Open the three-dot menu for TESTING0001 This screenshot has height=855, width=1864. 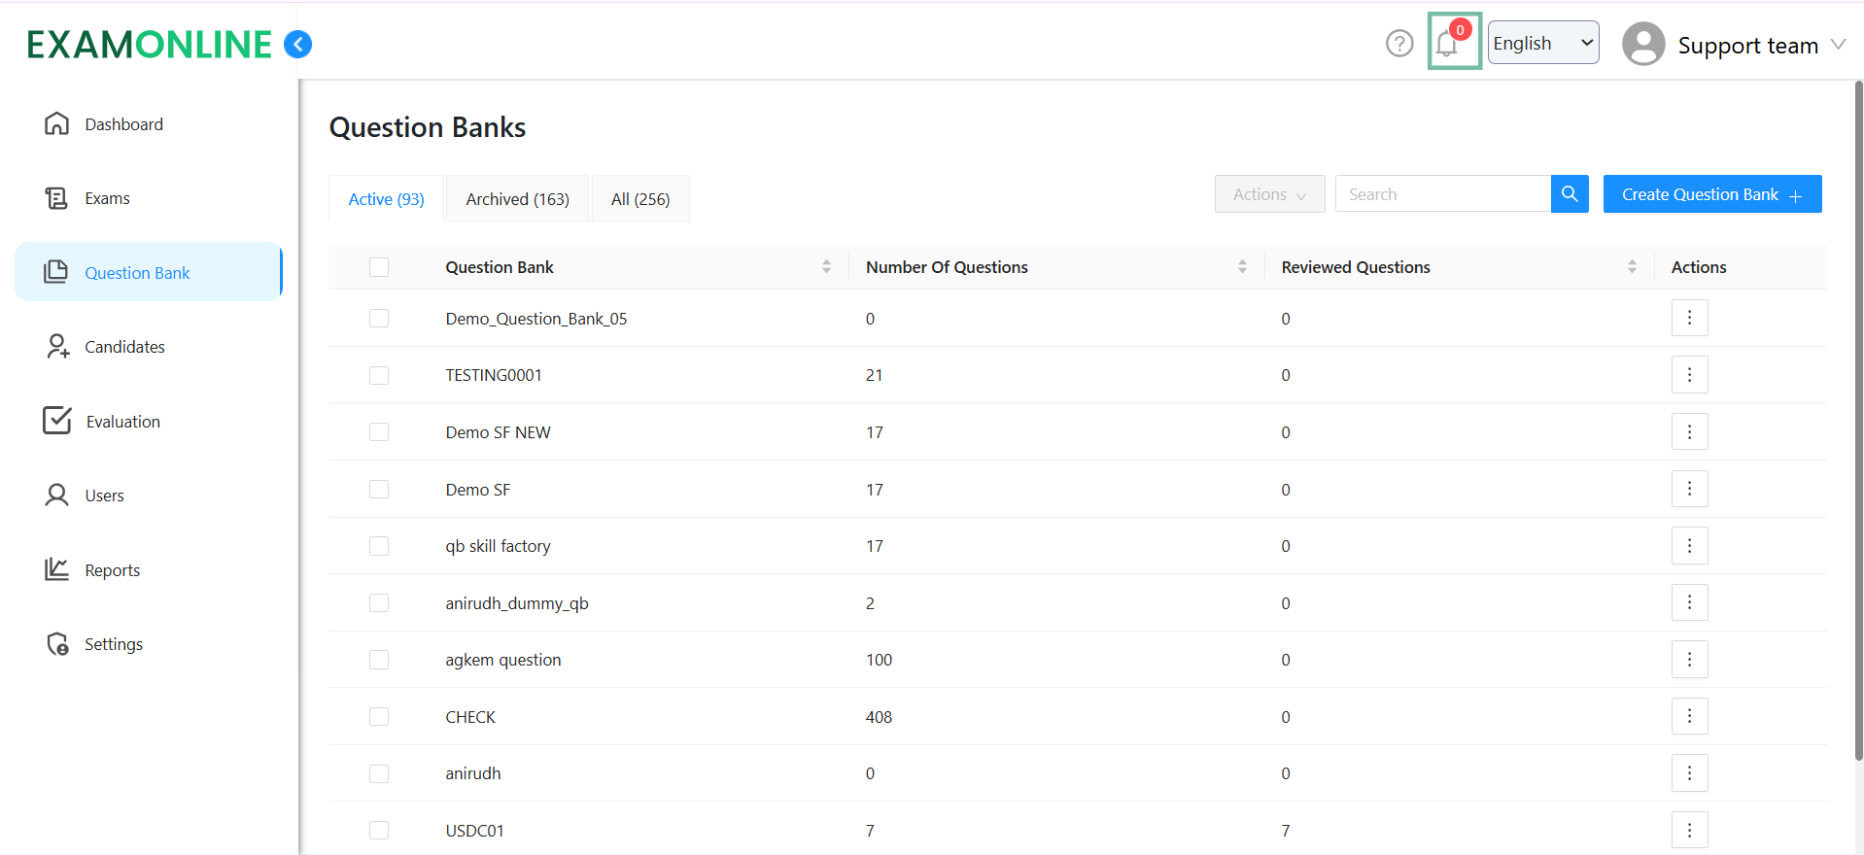click(1689, 375)
